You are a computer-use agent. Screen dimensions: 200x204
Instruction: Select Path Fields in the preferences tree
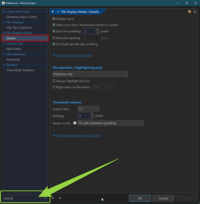tap(14, 49)
